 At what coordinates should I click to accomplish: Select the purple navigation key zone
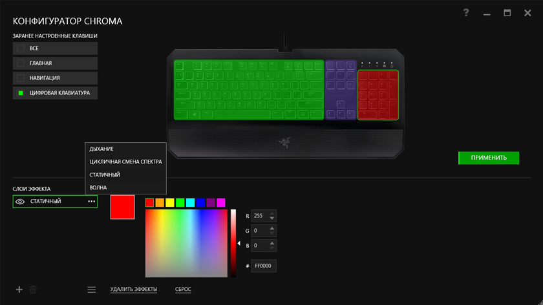(341, 90)
